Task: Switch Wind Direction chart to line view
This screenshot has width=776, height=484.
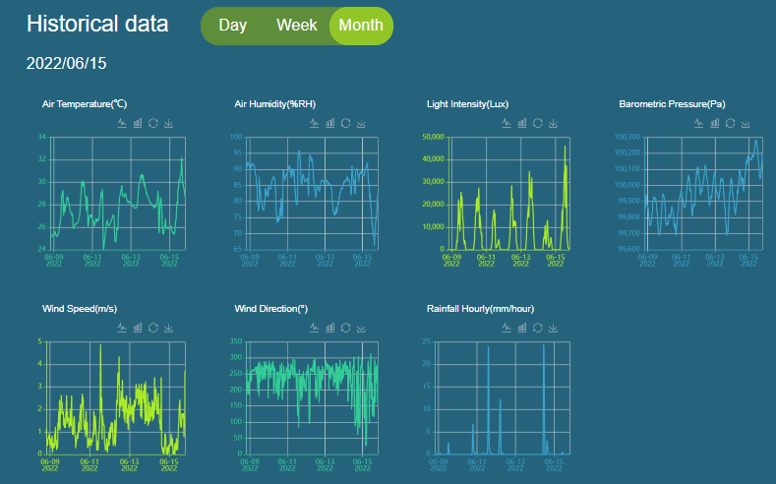Action: coord(314,328)
